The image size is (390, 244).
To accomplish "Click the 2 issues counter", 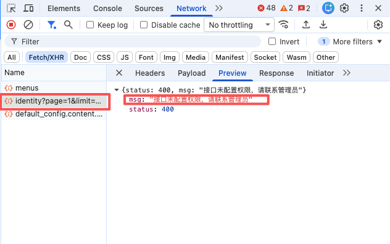I will point(304,8).
